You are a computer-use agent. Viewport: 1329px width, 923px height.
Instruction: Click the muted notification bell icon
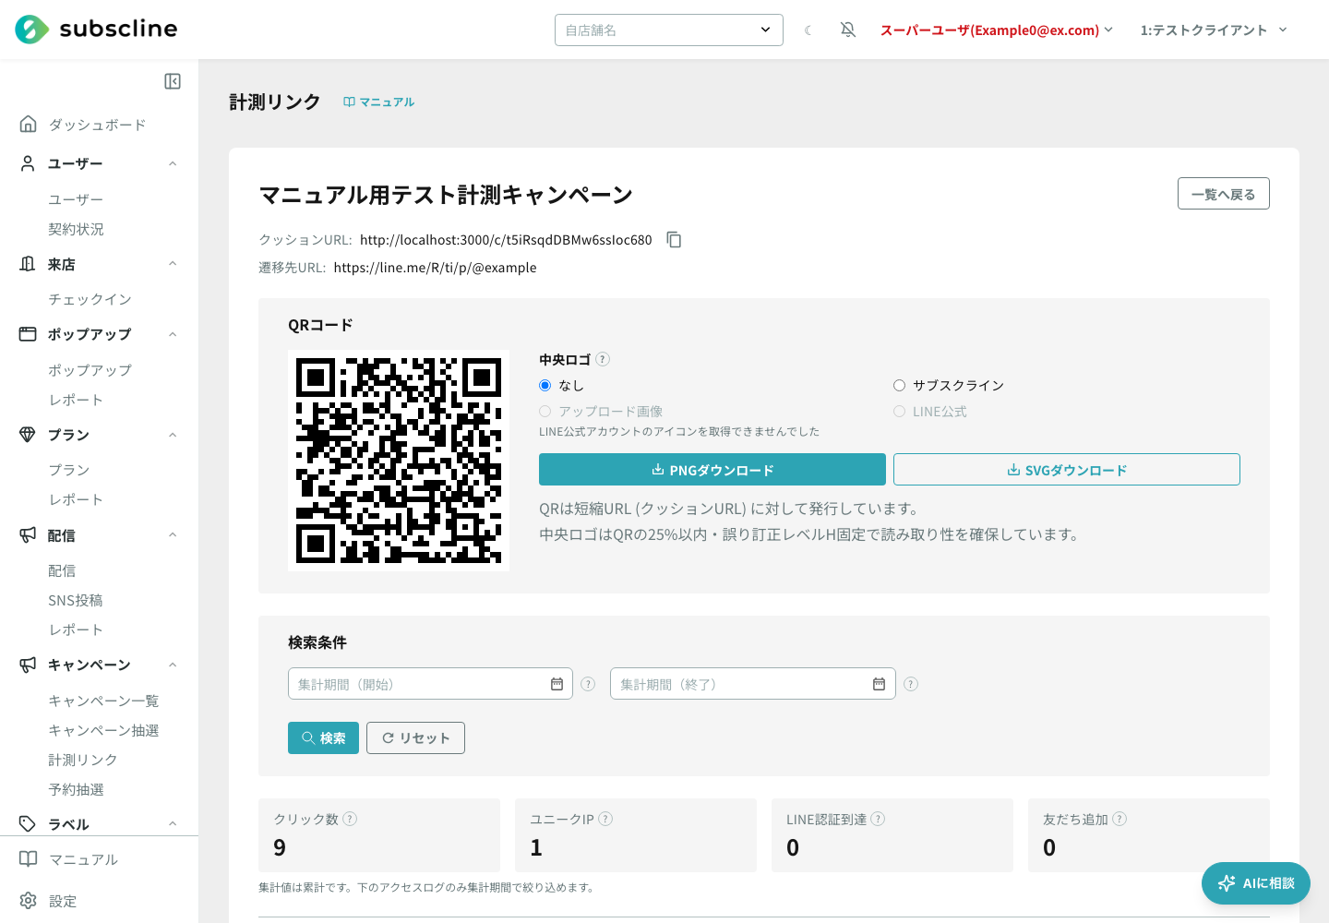pos(848,30)
